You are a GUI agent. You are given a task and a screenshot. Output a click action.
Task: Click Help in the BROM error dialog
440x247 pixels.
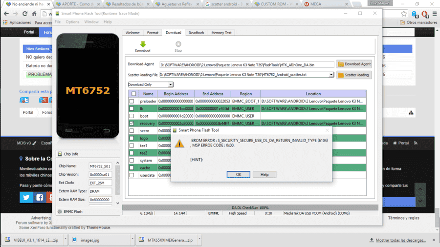264,174
